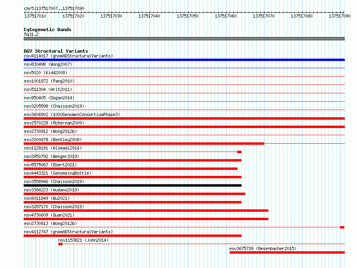The image size is (356, 268).
Task: Select the red bar under nsv4443321
Action: pos(132,177)
